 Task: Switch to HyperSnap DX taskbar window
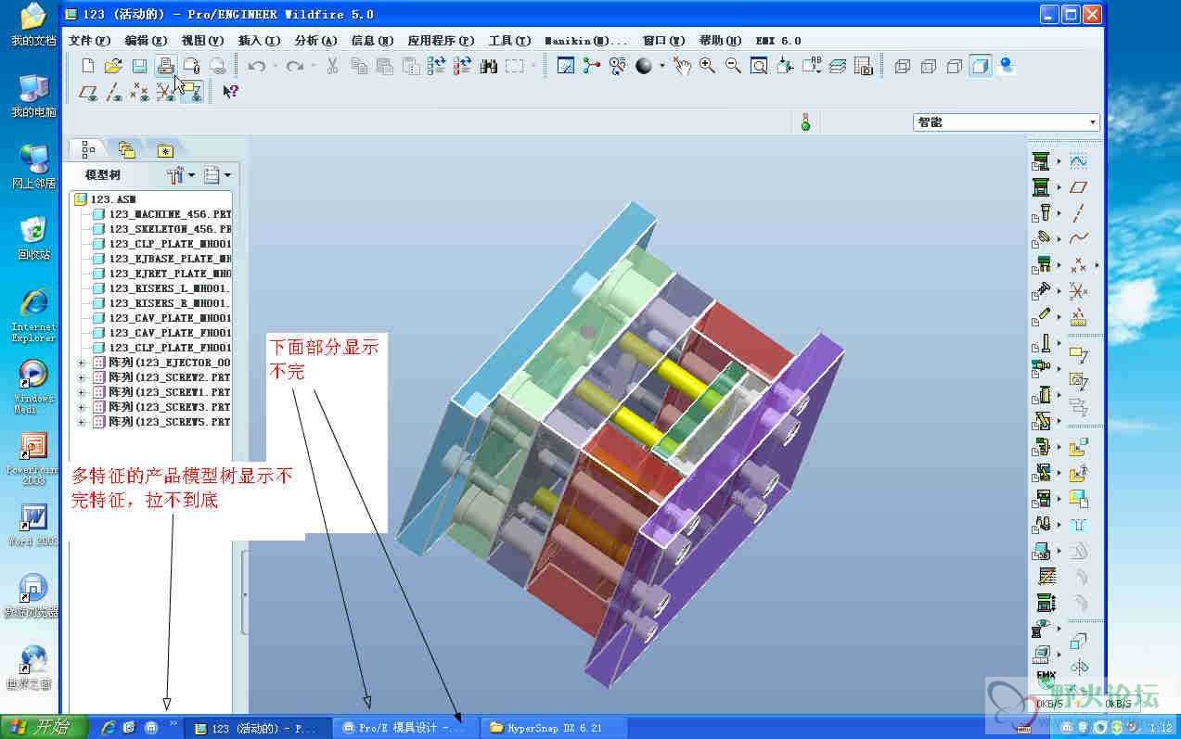point(552,728)
